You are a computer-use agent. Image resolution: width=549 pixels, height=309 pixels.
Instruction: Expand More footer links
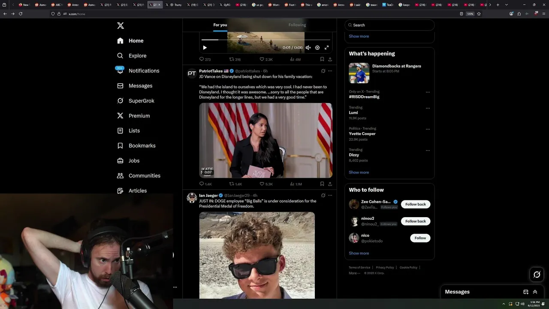pos(354,273)
